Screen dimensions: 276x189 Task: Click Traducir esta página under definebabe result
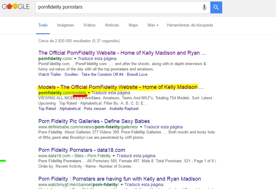tap(163, 127)
